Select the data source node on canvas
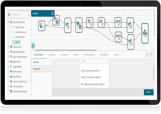 point(42,26)
